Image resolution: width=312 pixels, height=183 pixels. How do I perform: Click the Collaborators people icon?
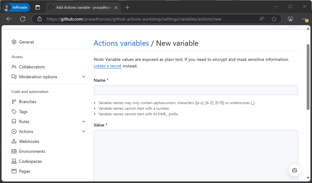(x=14, y=66)
